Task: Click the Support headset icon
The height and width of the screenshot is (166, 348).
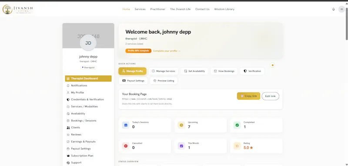Action: [x=68, y=163]
